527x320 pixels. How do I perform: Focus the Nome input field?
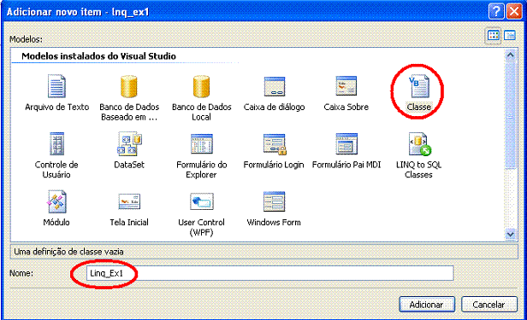[x=269, y=273]
